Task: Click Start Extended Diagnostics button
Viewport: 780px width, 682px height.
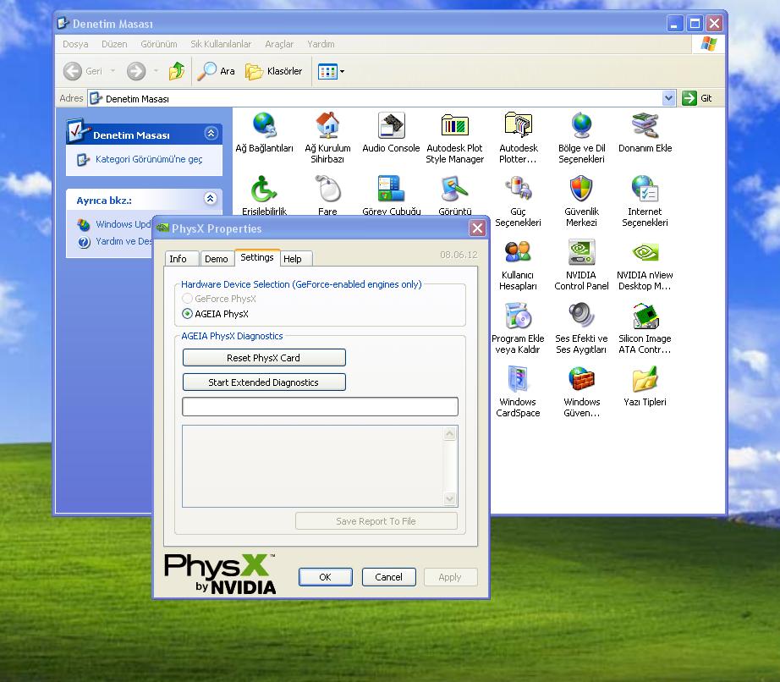Action: (x=264, y=382)
